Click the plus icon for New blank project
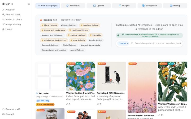This screenshot has width=191, height=119. 39,6
